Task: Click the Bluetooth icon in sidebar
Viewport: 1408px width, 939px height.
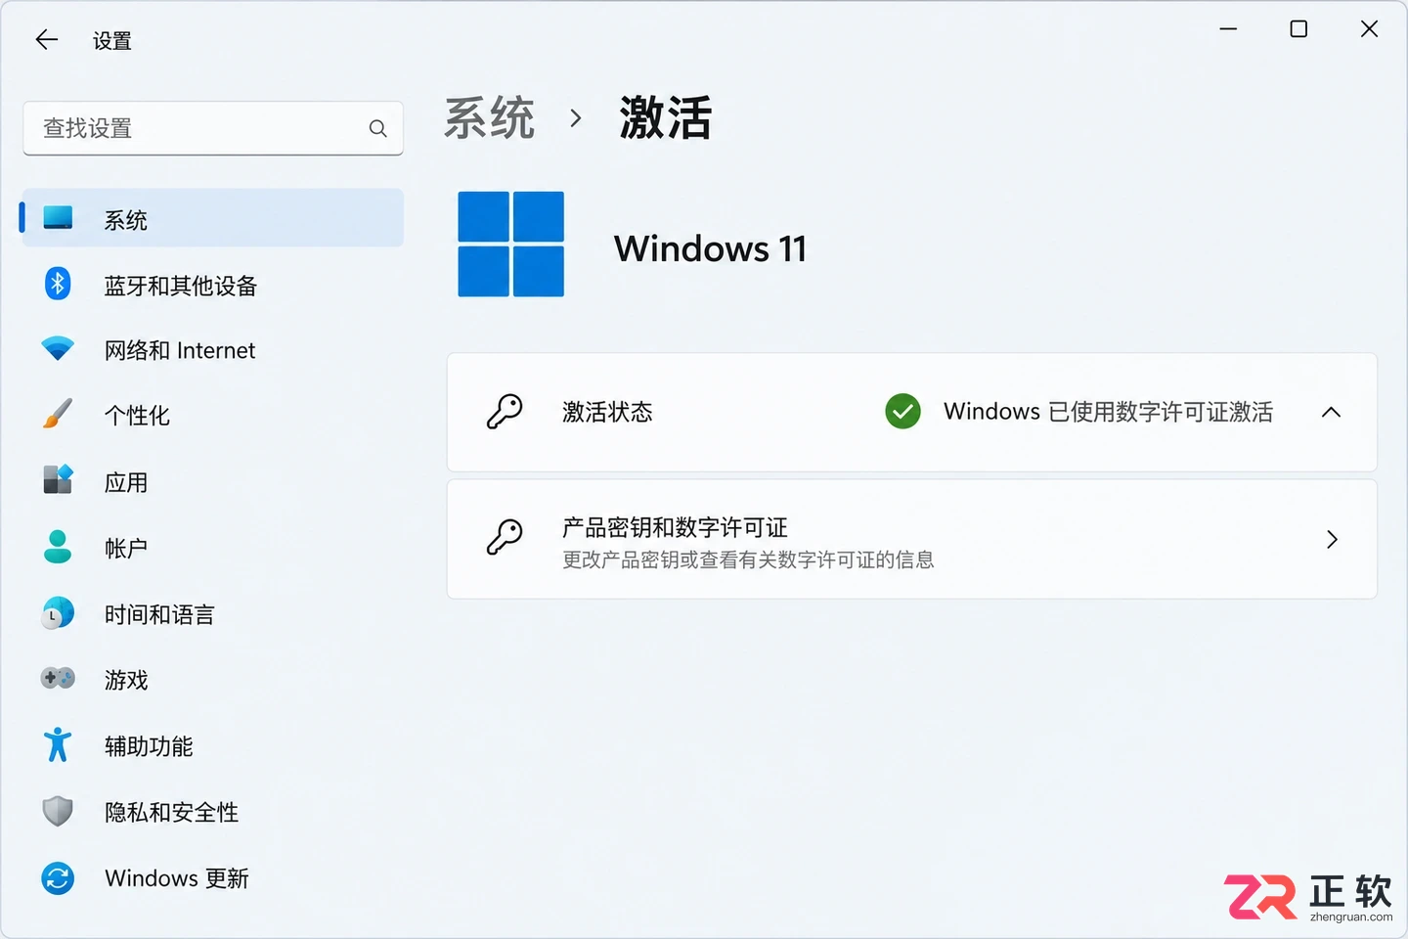Action: pos(58,284)
